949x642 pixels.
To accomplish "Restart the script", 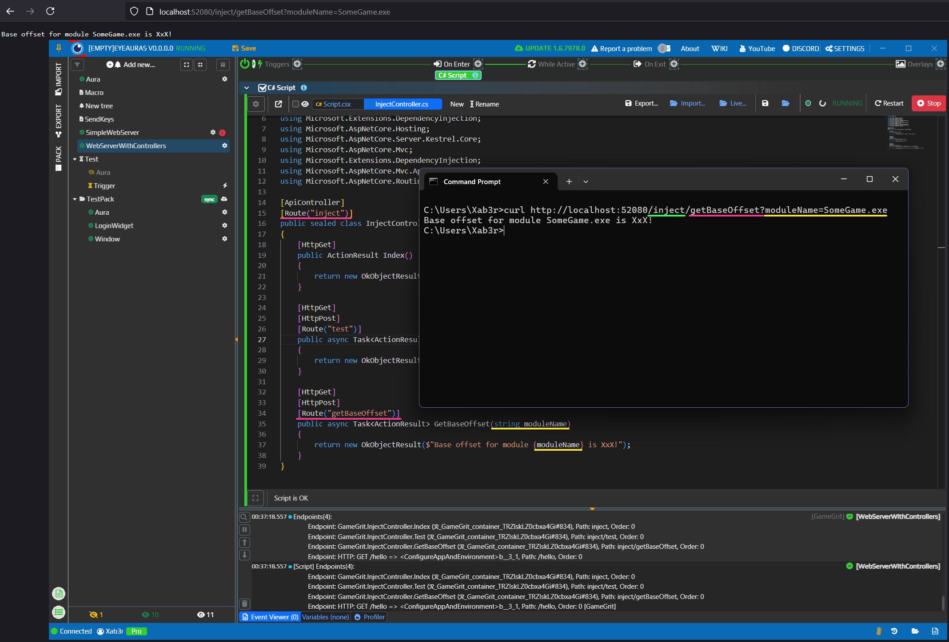I will pos(889,103).
